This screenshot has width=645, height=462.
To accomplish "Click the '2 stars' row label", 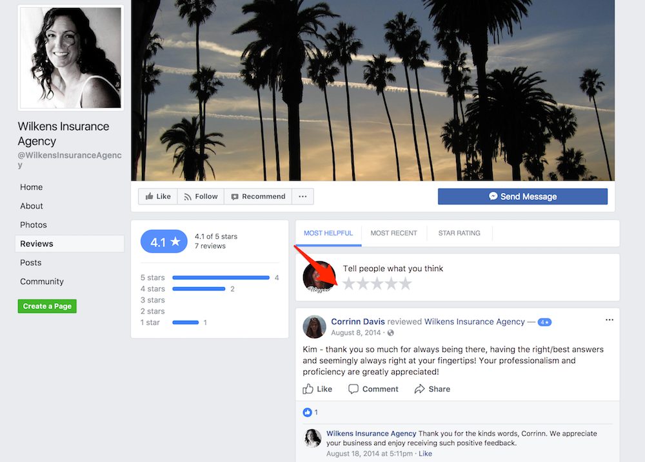I will point(153,312).
